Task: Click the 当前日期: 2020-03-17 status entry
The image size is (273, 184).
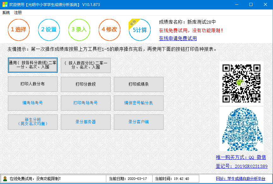Action: pyautogui.click(x=128, y=179)
